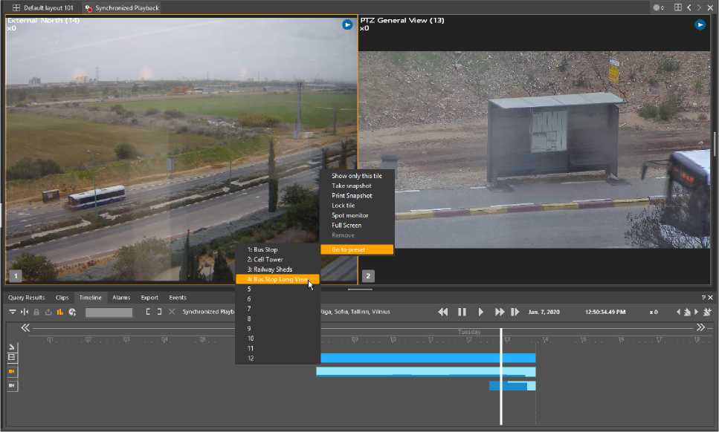Toggle the orange camera track icon

(x=12, y=370)
